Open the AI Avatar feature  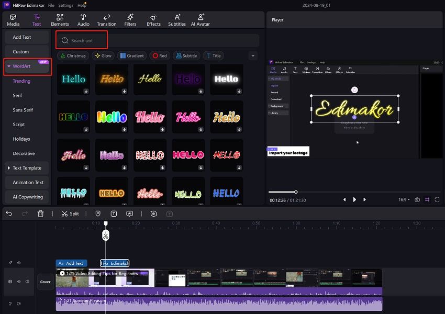[200, 20]
